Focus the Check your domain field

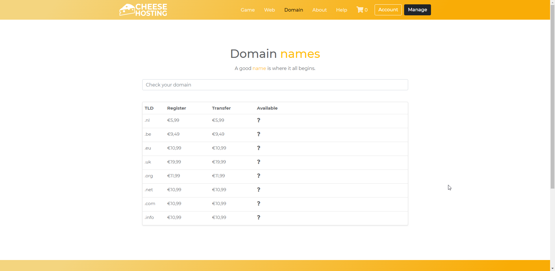(275, 85)
